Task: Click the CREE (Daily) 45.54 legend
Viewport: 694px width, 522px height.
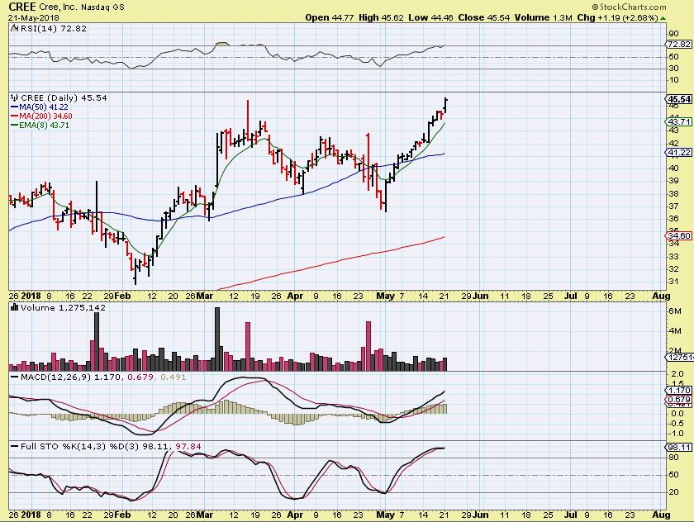Action: pyautogui.click(x=64, y=97)
